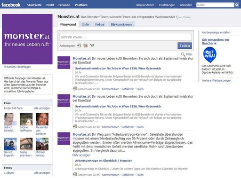Click link icon beside Gestern um 22:45
This screenshot has height=178, width=241.
[75, 175]
